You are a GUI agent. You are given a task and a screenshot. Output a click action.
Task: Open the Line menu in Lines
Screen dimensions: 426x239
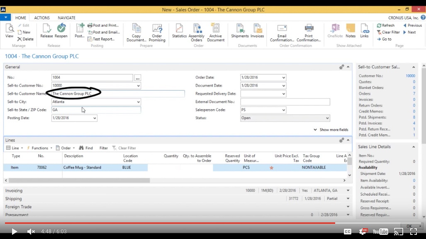(15, 148)
